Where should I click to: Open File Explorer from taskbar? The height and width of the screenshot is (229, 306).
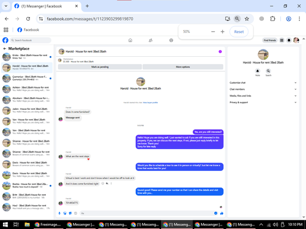pos(27,225)
